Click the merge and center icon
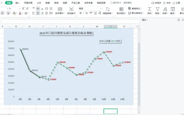The image size is (184, 115). coord(60,9)
